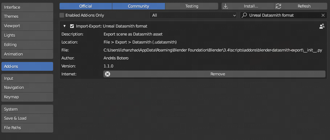Click the add-on title Import-Export: Unreal Datasmith format
The image size is (330, 140).
tap(112, 26)
